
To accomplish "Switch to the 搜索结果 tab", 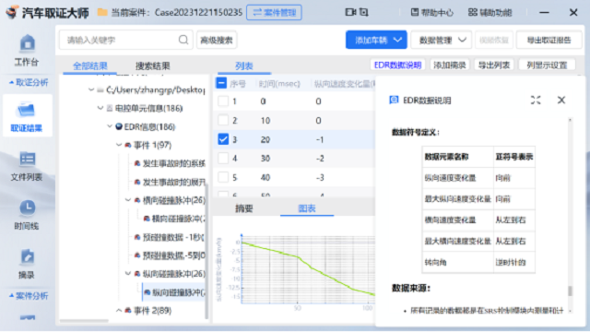I will [x=152, y=65].
